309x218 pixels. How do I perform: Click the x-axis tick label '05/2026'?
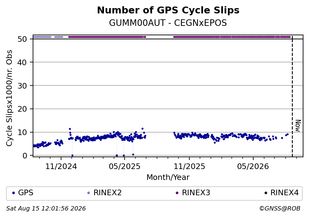click(253, 167)
